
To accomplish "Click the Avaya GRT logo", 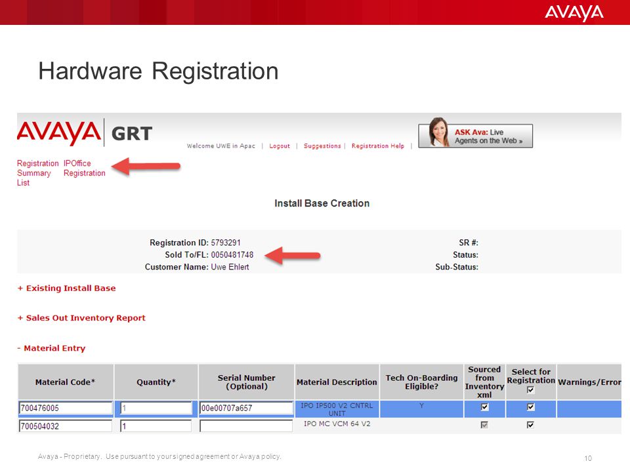I will click(85, 132).
